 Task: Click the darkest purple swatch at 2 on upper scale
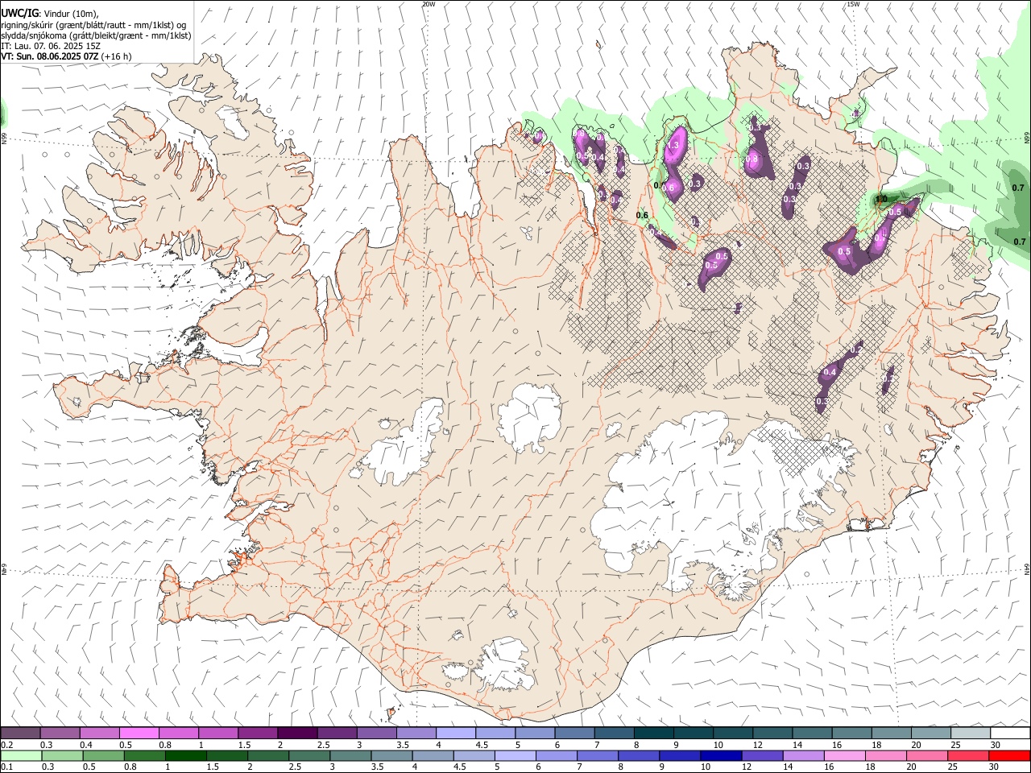click(x=296, y=733)
